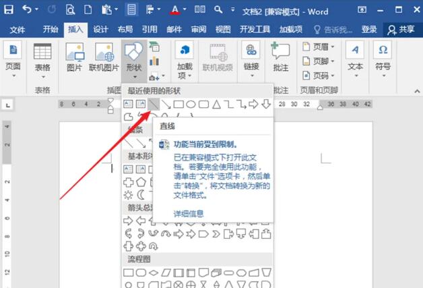The width and height of the screenshot is (423, 288).
Task: Collapse the ribbon with the chevron
Action: click(417, 91)
